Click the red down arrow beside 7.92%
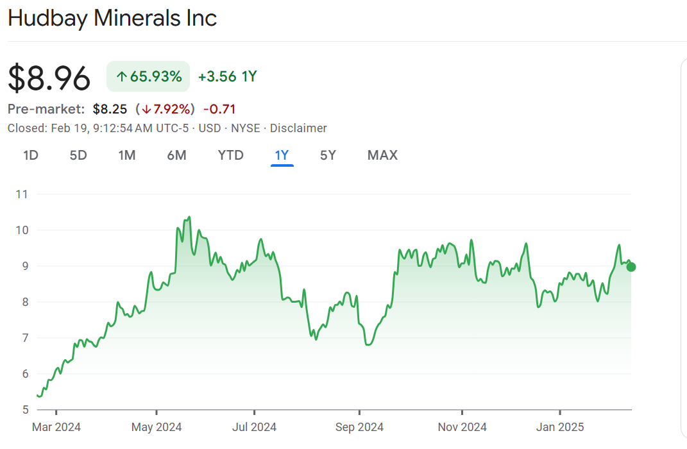The height and width of the screenshot is (449, 687). pyautogui.click(x=146, y=109)
